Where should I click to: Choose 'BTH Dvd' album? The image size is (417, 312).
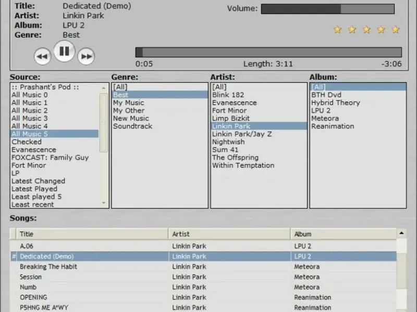358,95
